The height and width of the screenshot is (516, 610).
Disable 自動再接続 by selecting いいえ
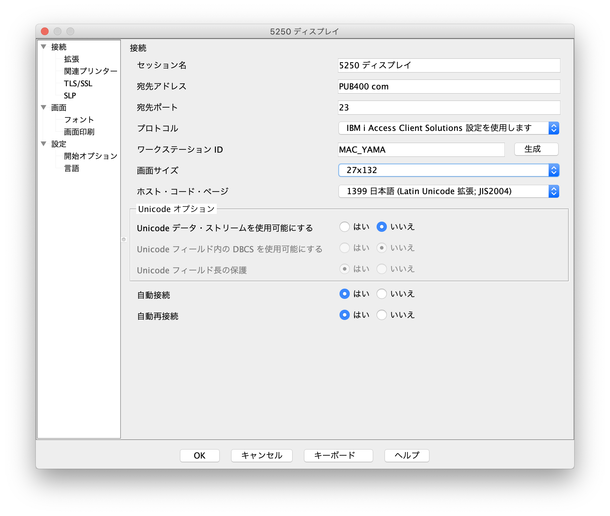coord(381,315)
